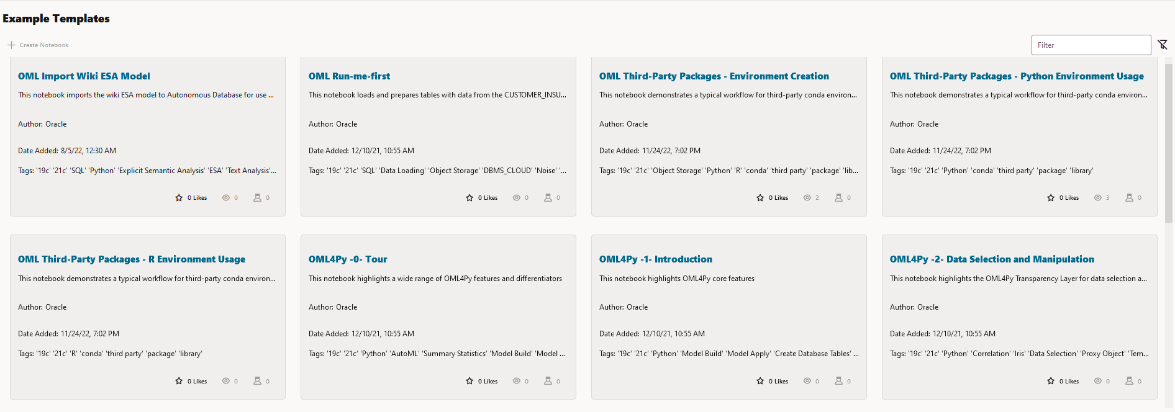Select the OML Import Wiki ESA Model description text
The image size is (1175, 412).
[x=146, y=95]
